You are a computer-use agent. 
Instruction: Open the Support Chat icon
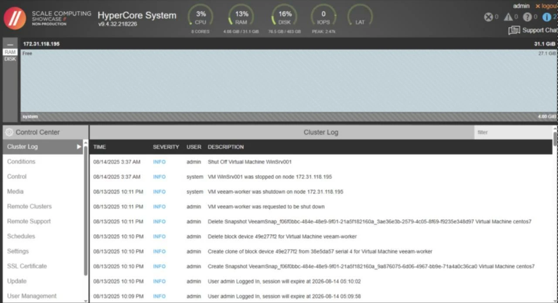tap(514, 30)
